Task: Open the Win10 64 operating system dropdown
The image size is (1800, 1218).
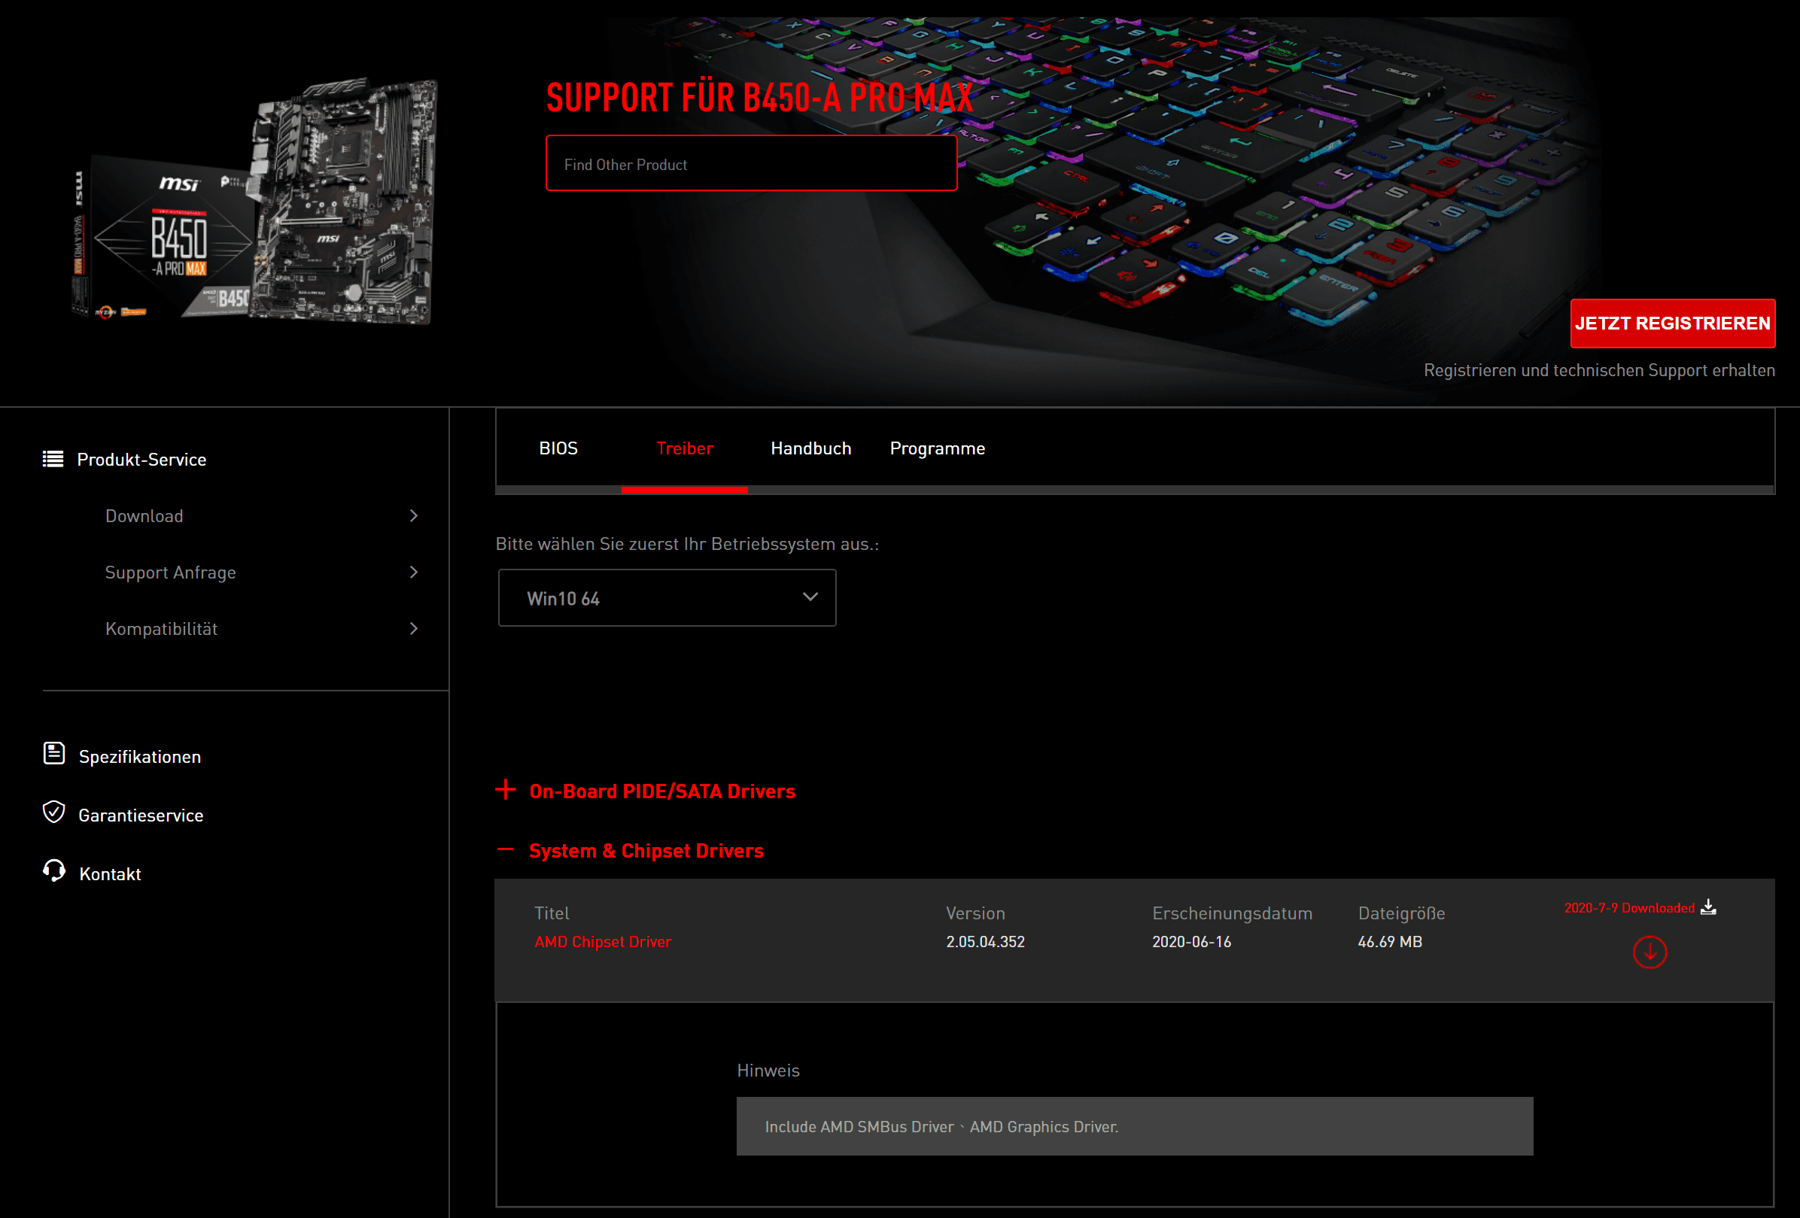Action: (667, 598)
